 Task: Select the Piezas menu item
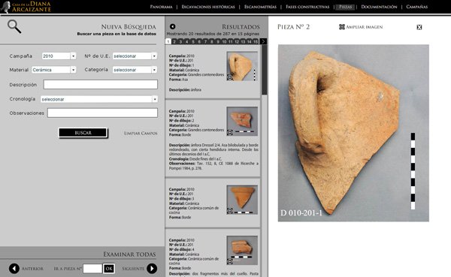pos(346,7)
